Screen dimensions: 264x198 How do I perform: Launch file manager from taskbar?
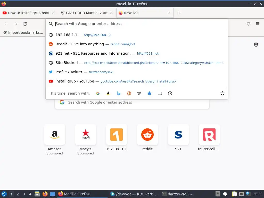[x=37, y=194]
